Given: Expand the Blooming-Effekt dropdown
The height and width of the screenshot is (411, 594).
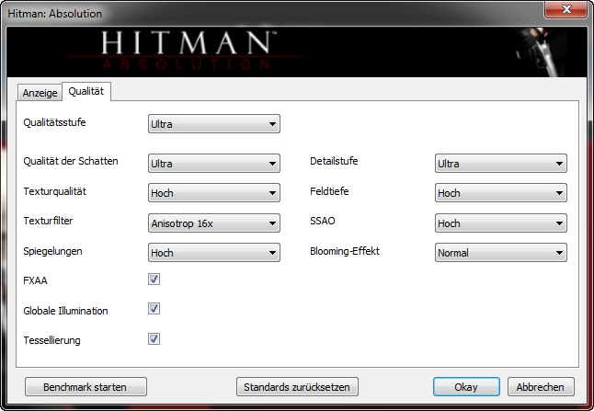Looking at the screenshot, I should [x=501, y=253].
